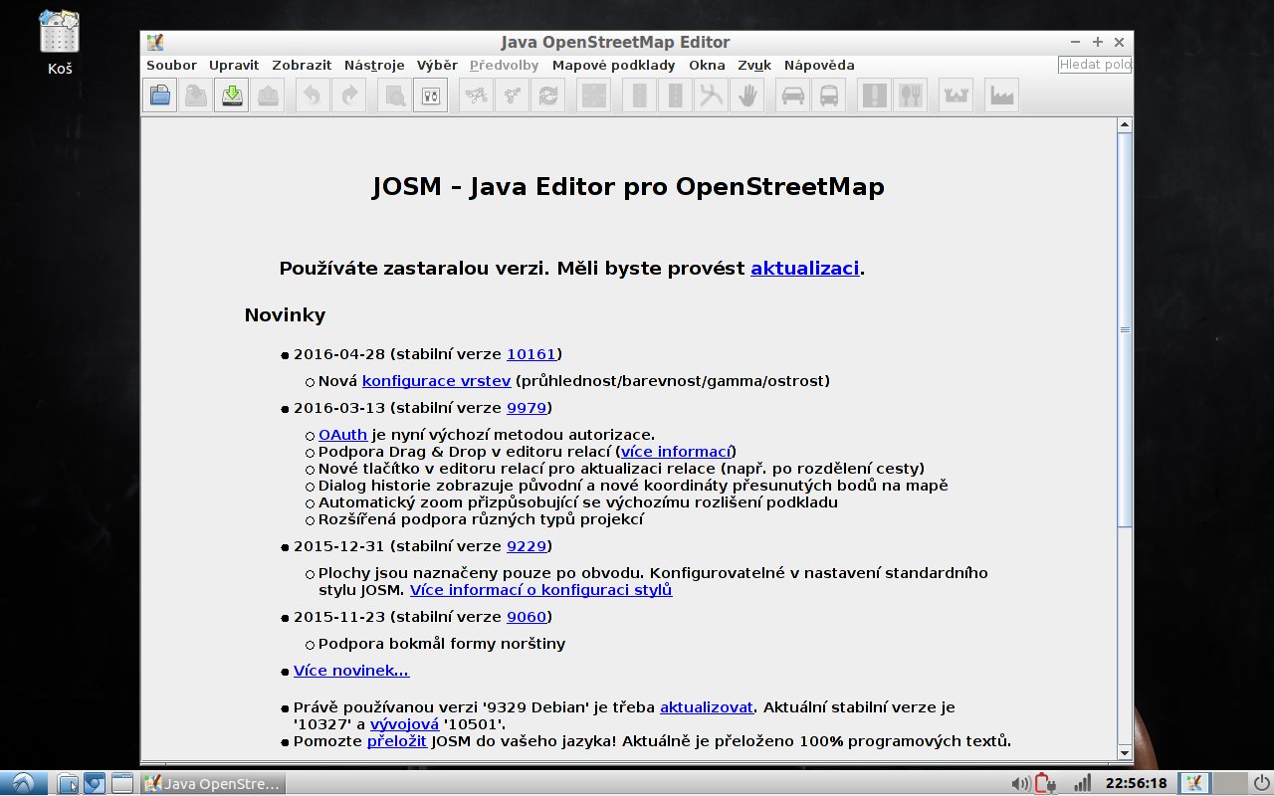Click the bus preset icon
Screen dimensions: 1274x796
click(828, 96)
